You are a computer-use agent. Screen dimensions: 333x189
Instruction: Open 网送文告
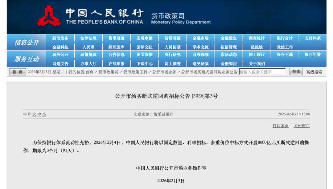pyautogui.click(x=60, y=64)
